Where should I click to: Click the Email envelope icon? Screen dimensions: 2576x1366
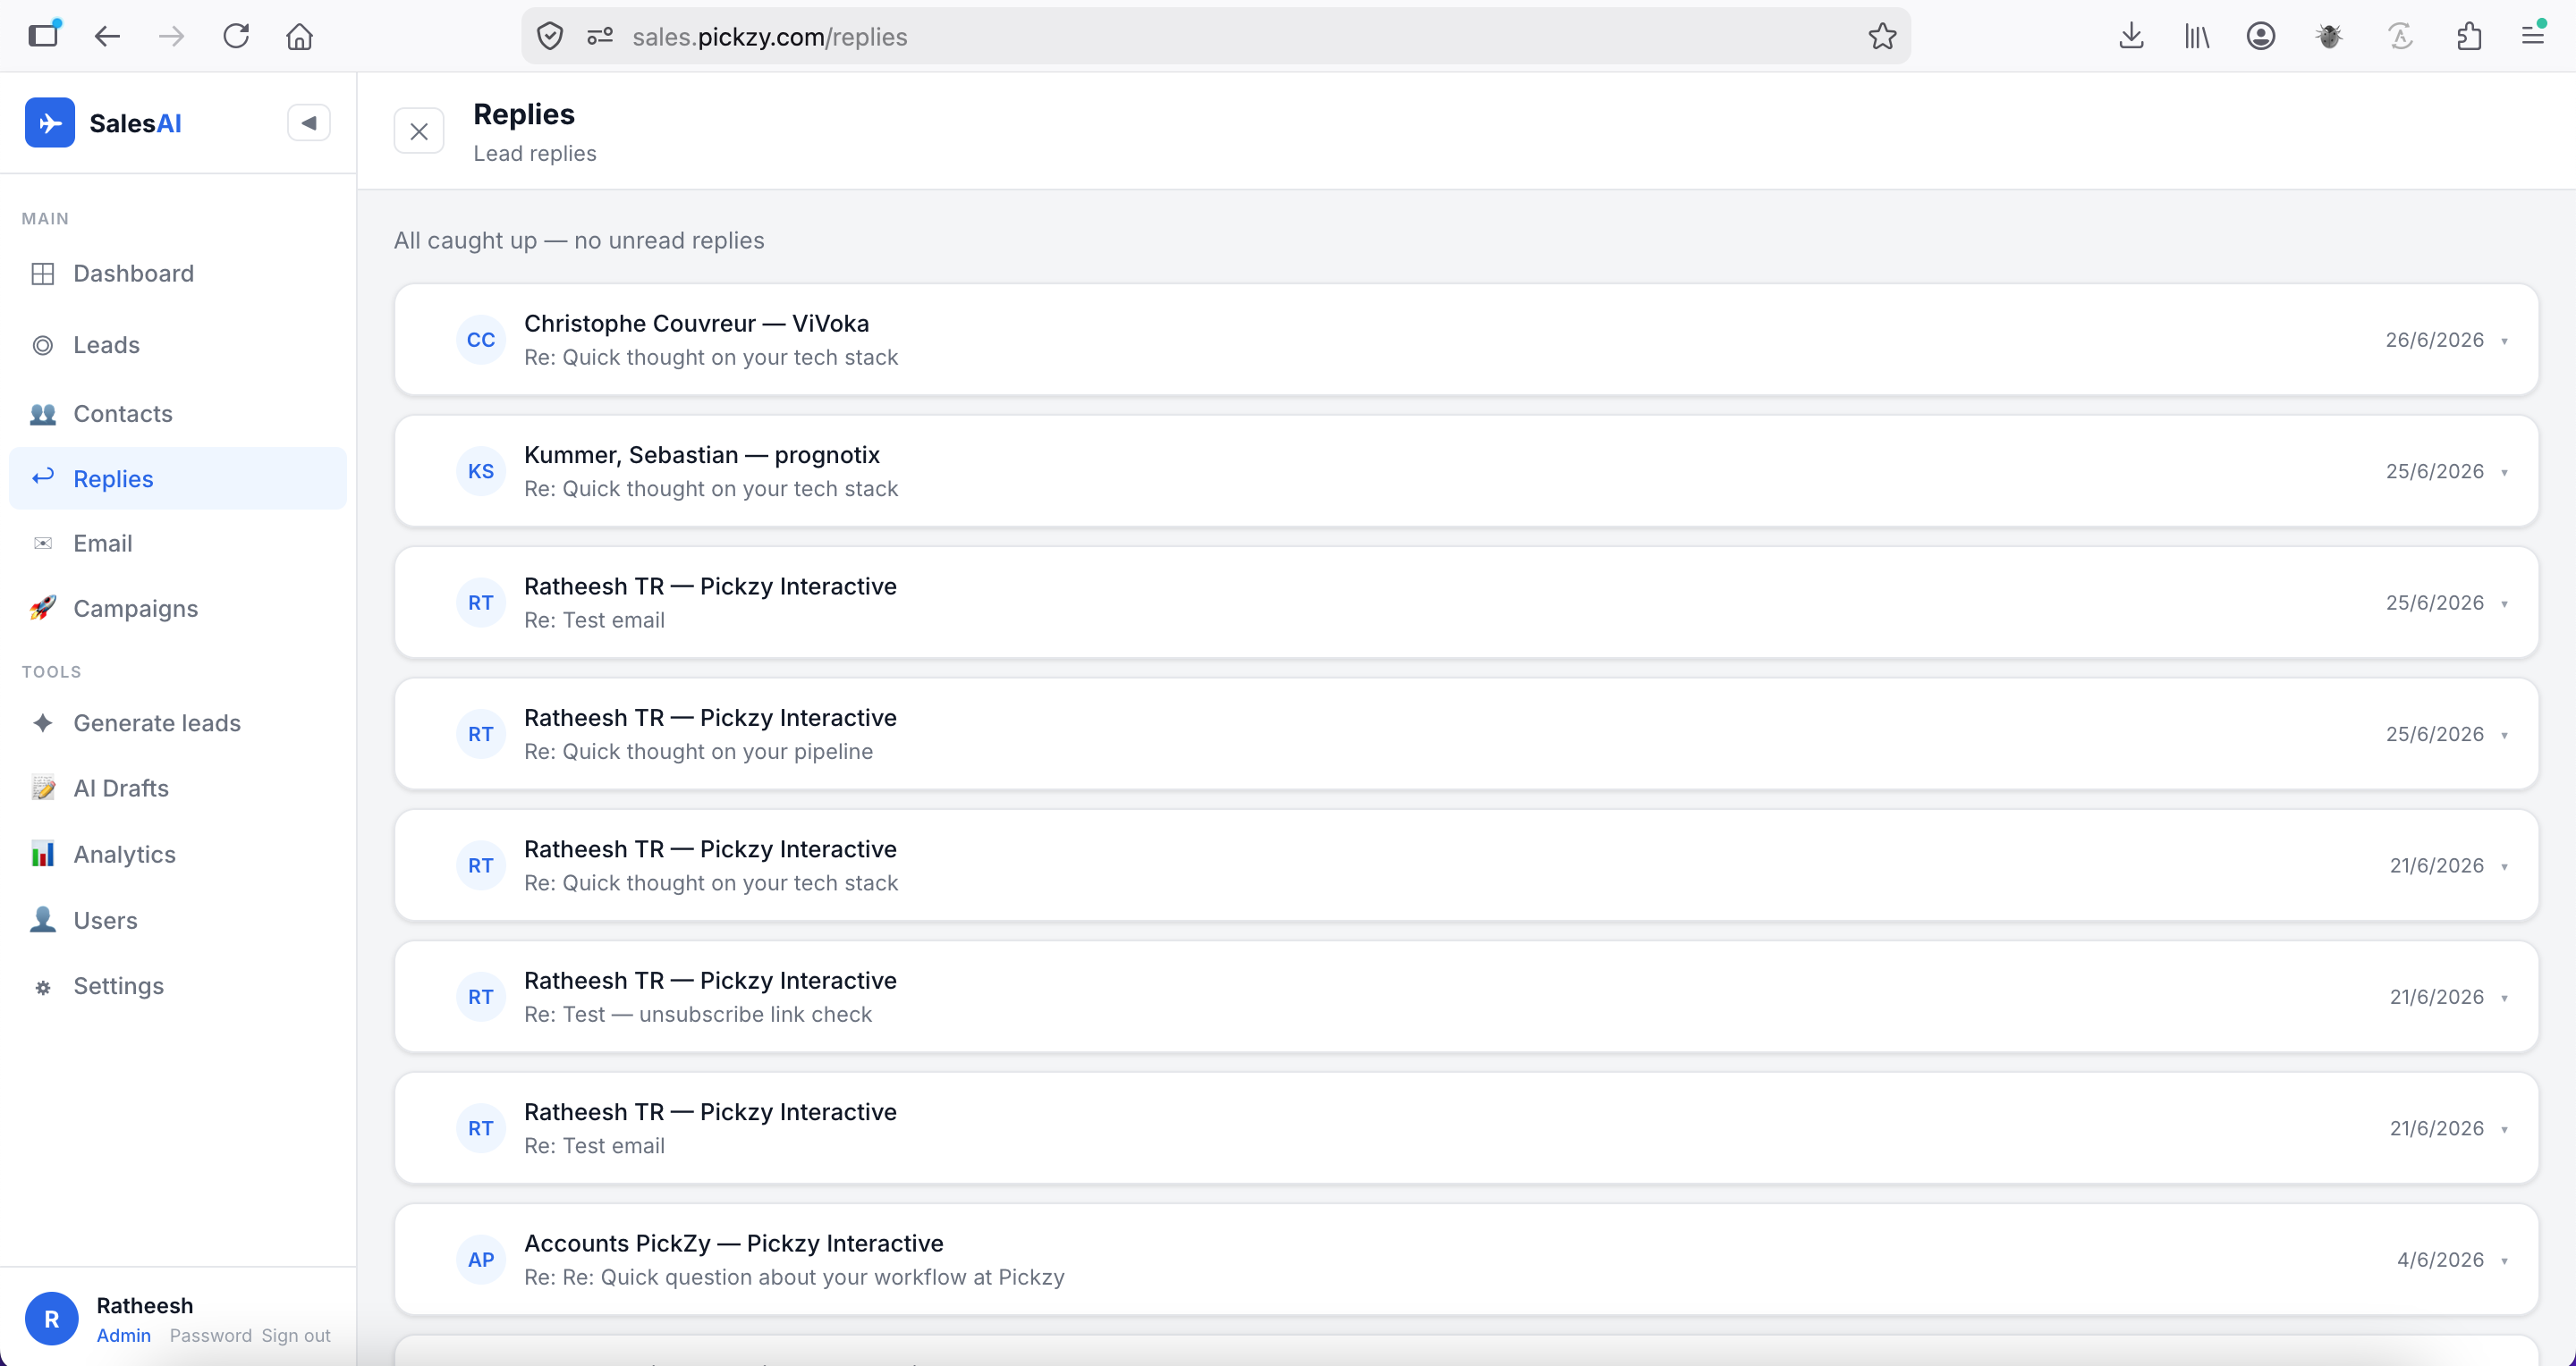43,544
